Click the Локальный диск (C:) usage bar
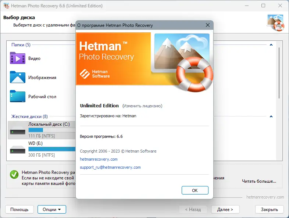The height and width of the screenshot is (218, 289). click(x=52, y=130)
